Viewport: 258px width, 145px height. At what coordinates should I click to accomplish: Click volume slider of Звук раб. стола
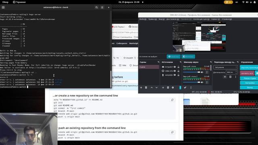(x=192, y=72)
